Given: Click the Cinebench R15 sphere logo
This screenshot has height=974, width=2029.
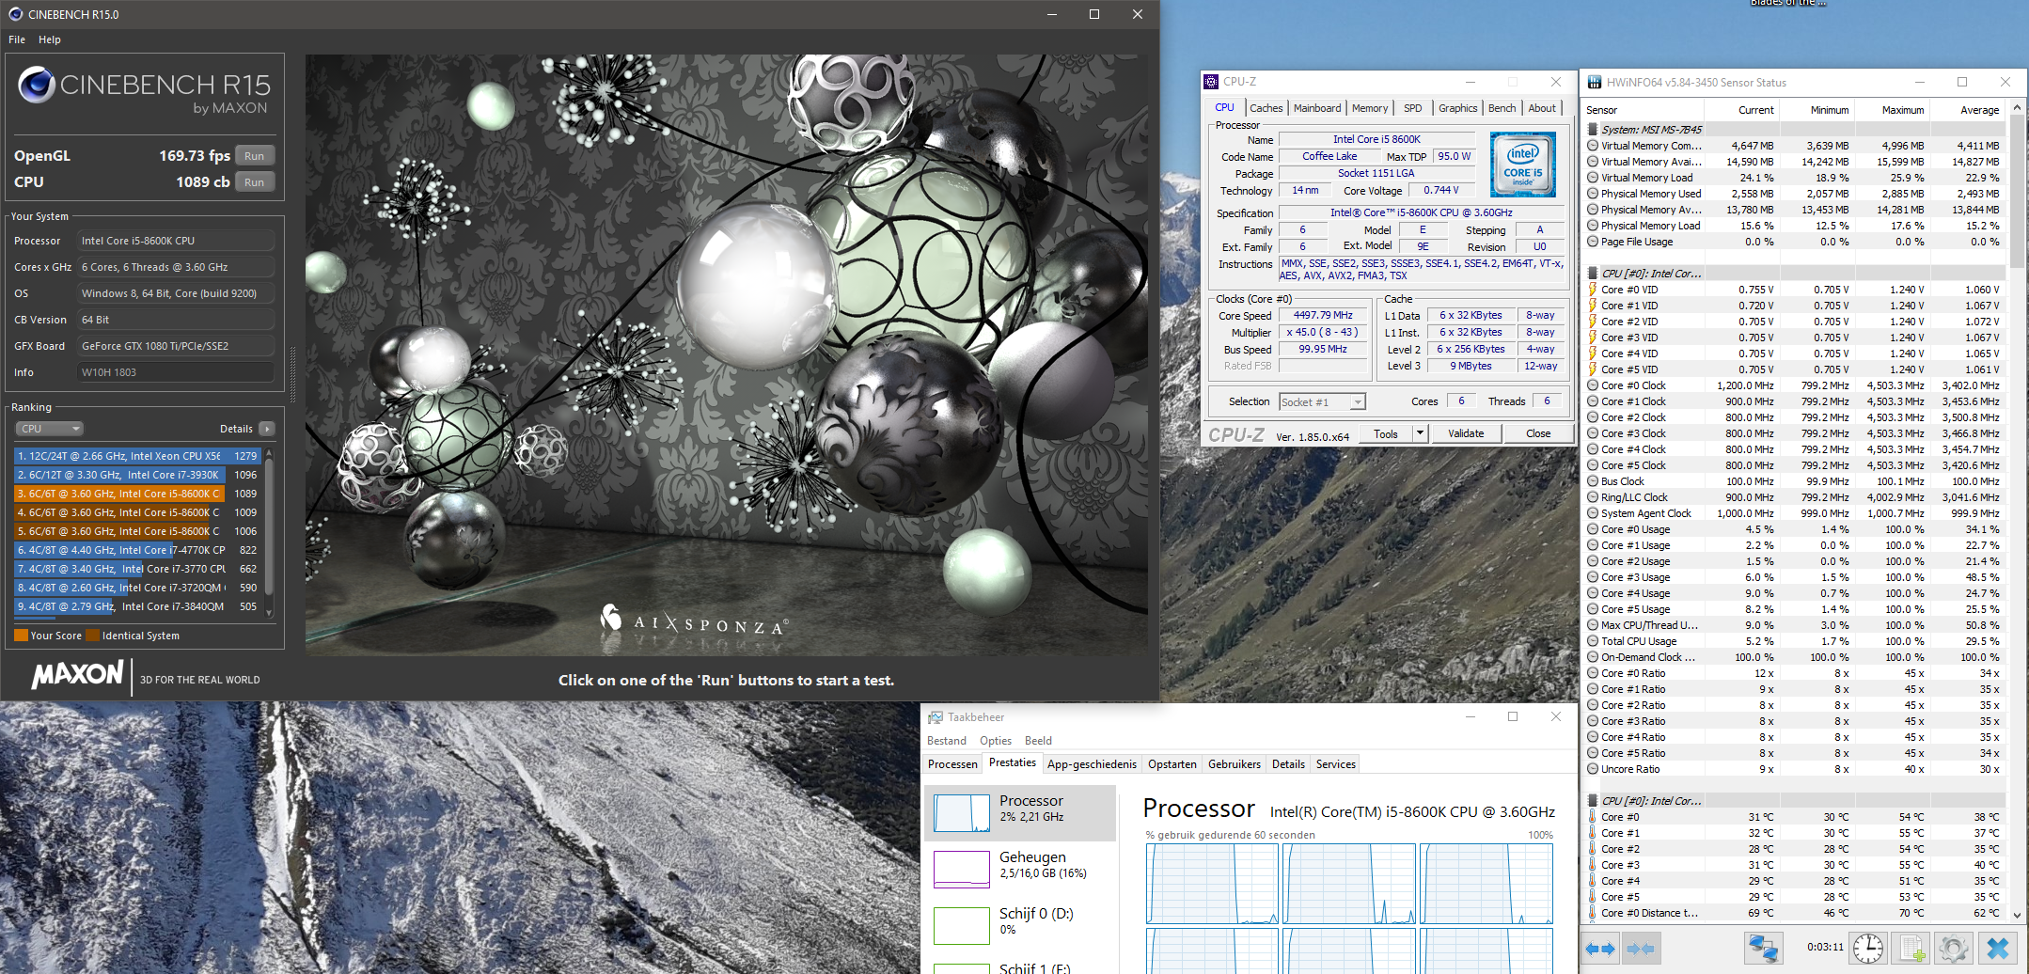Looking at the screenshot, I should tap(37, 85).
